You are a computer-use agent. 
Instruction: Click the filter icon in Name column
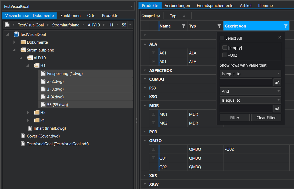coord(183,26)
